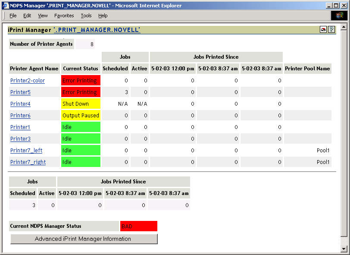Click the Output Paused status for Printer6
The image size is (350, 255).
(x=81, y=115)
